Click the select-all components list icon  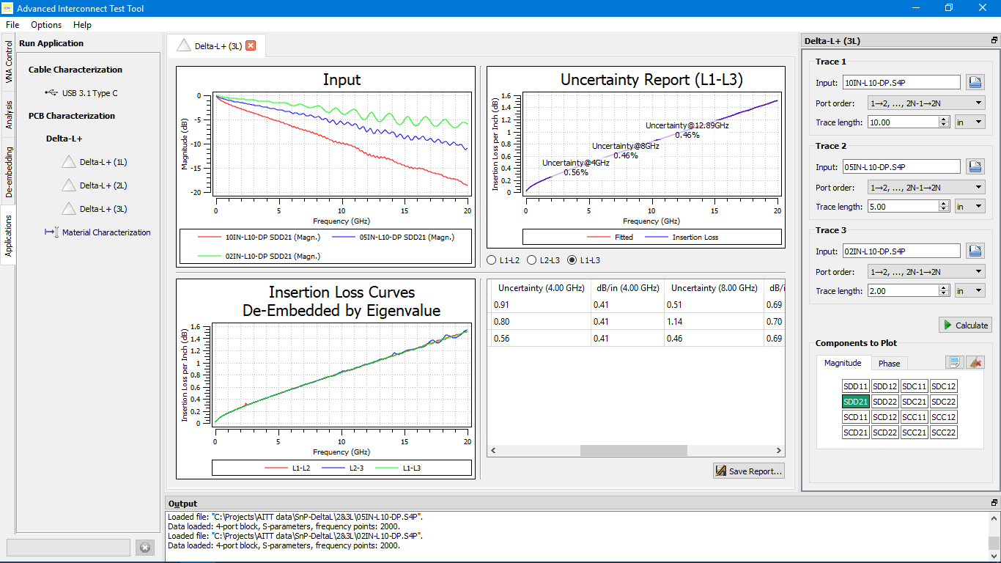(x=953, y=362)
